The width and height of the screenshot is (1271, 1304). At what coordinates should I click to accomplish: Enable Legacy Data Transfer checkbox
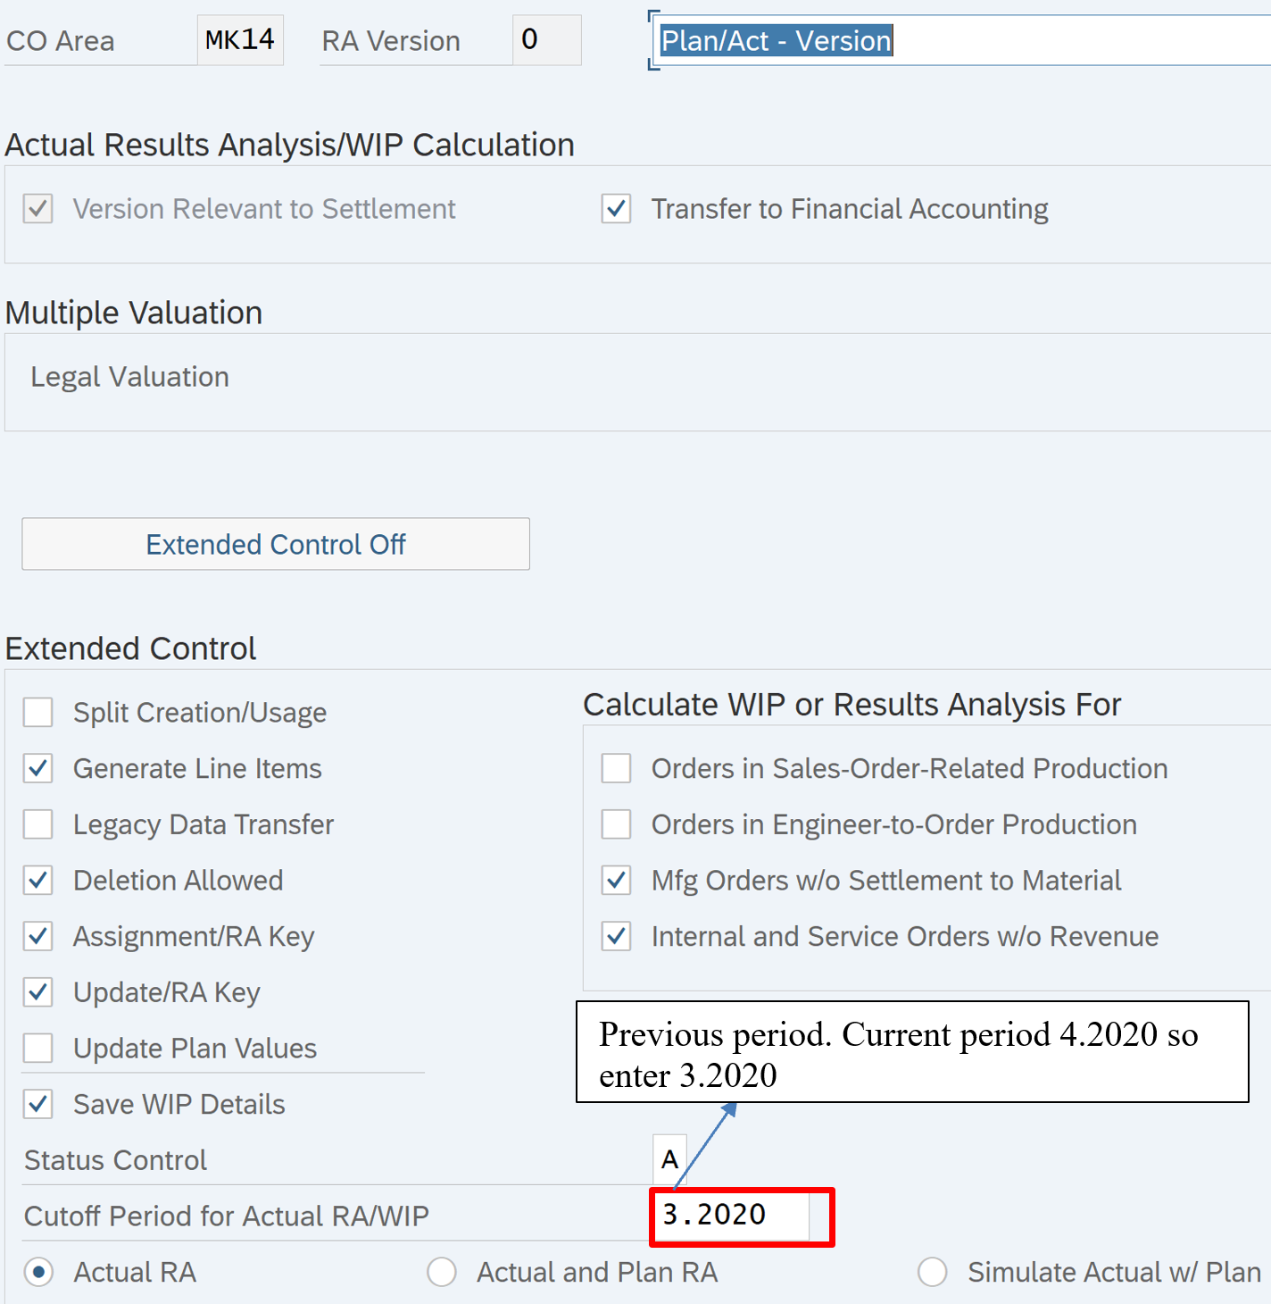click(38, 824)
